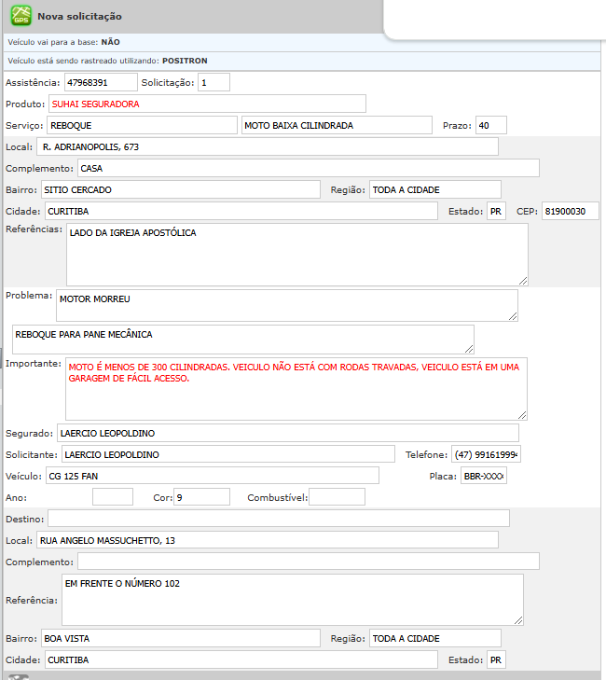Click resize handle of Referências textarea
606x680 pixels.
(x=523, y=281)
